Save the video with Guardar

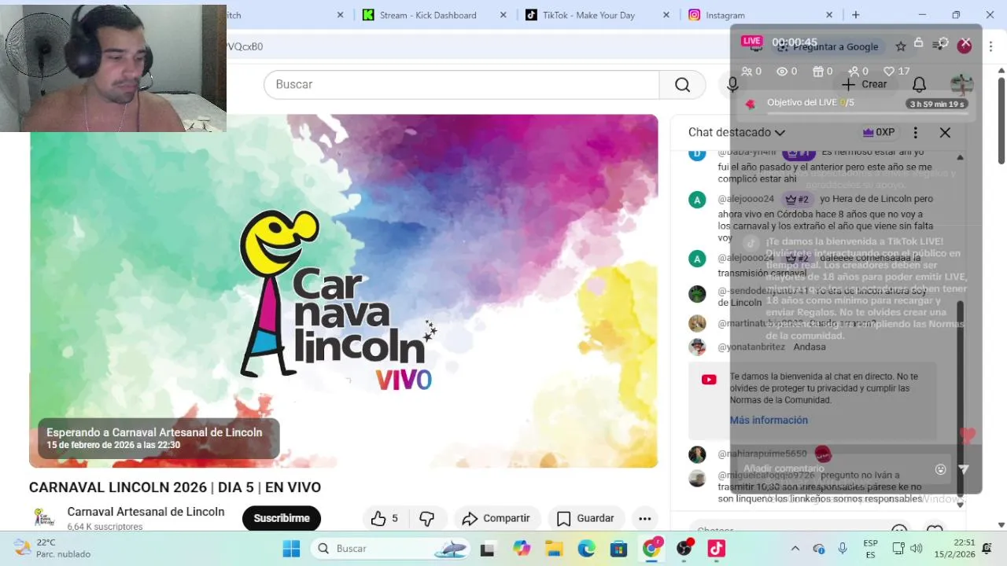click(585, 519)
